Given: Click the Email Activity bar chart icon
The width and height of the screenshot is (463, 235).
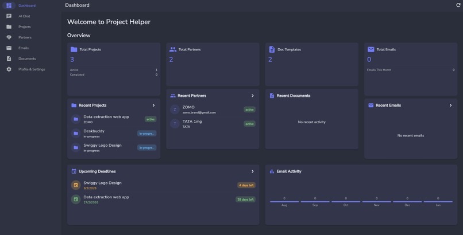Looking at the screenshot, I should click(272, 171).
